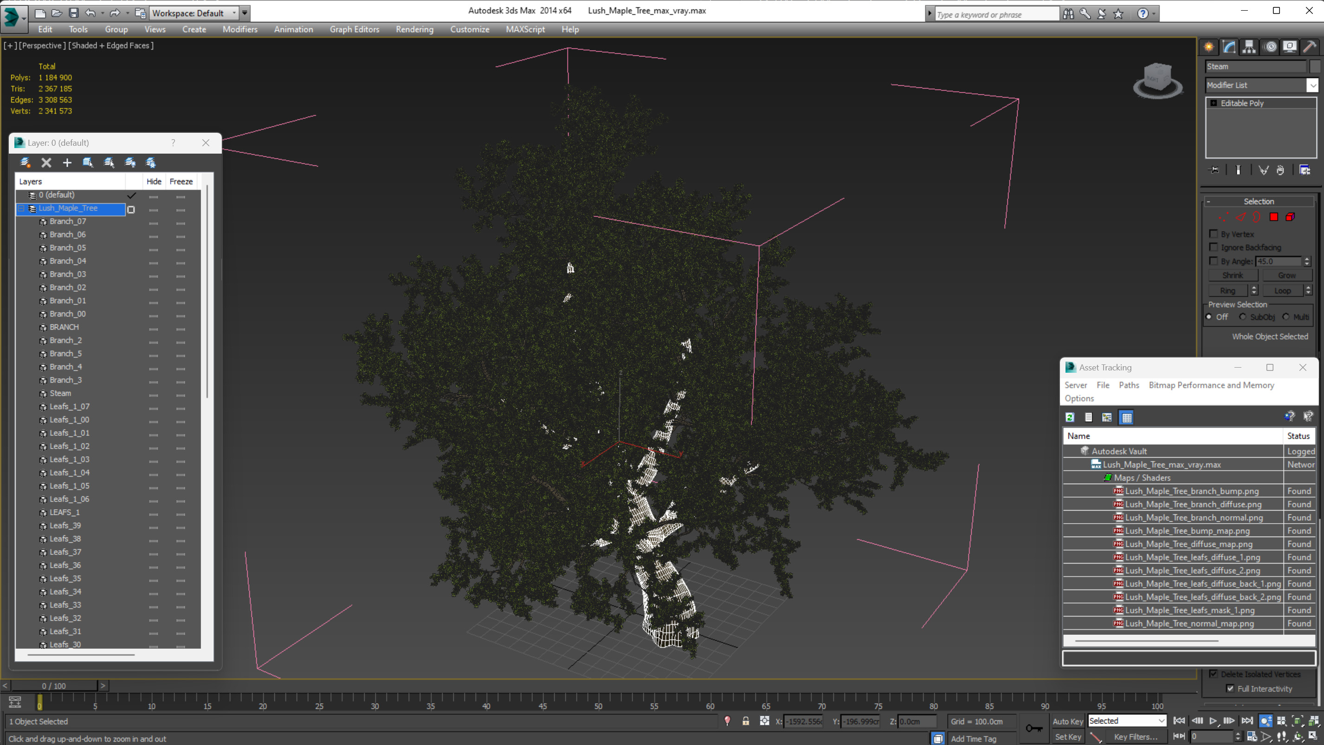
Task: Switch Asset Tracking to table view
Action: tap(1127, 417)
